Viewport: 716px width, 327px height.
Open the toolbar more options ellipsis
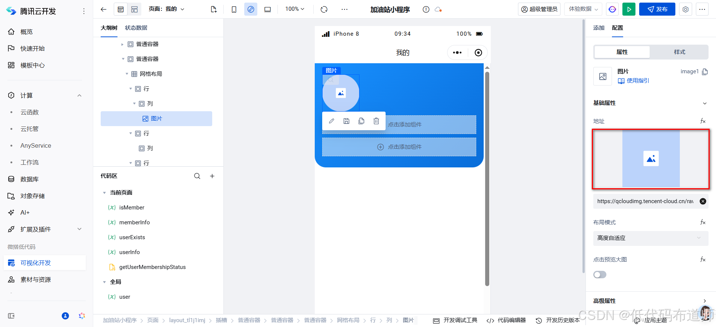[344, 9]
